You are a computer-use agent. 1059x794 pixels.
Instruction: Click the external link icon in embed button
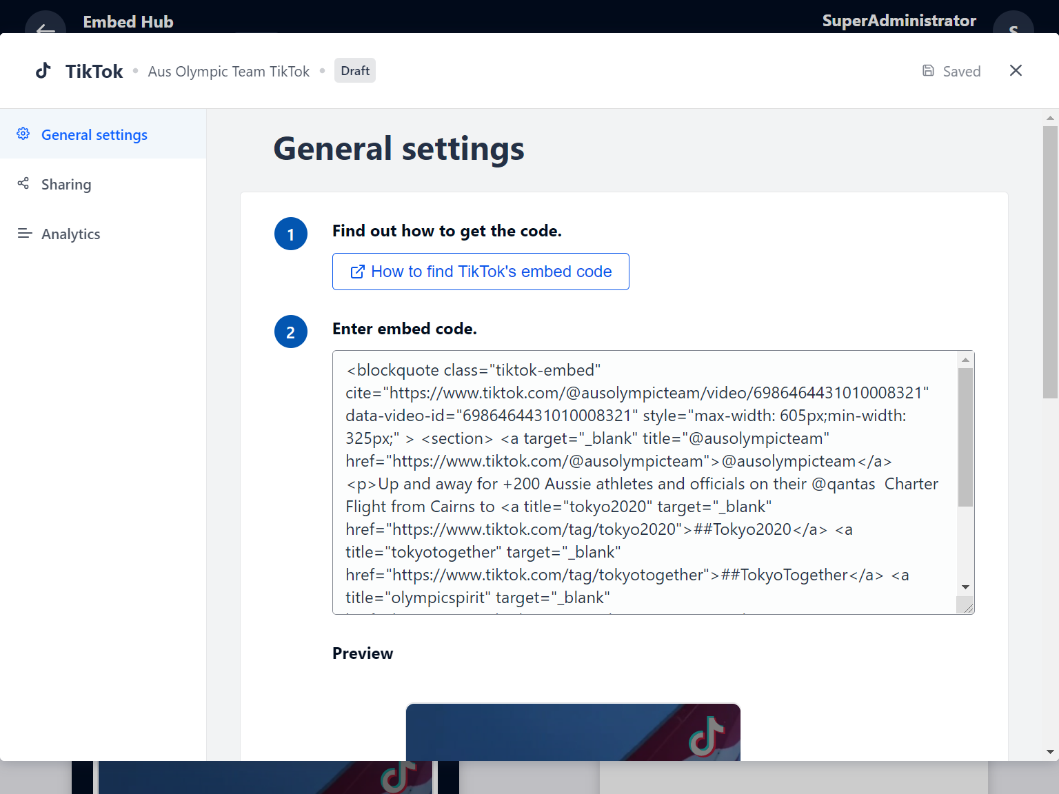pyautogui.click(x=357, y=272)
